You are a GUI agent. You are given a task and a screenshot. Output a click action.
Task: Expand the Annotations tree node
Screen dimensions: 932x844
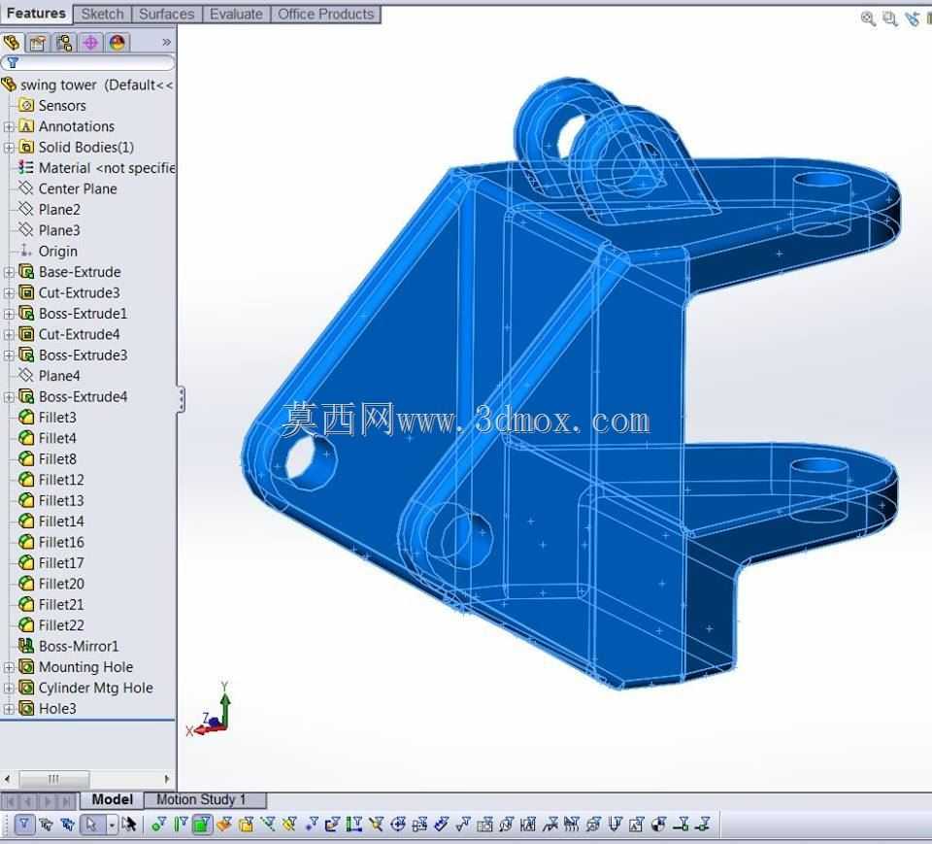pyautogui.click(x=9, y=126)
